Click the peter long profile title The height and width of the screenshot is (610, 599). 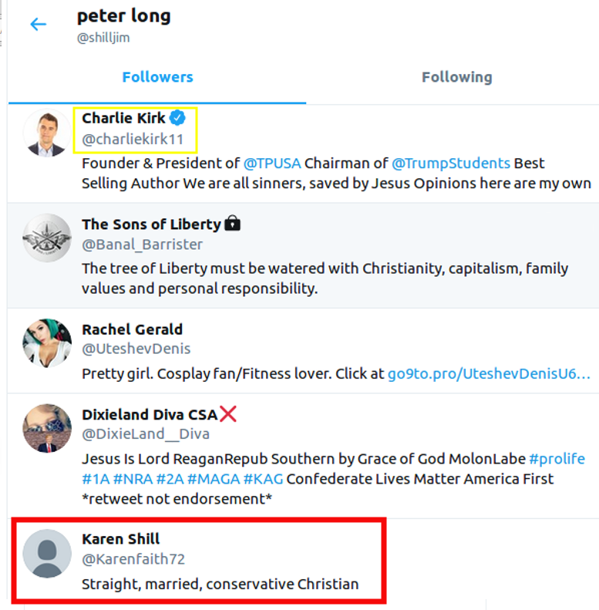(123, 16)
